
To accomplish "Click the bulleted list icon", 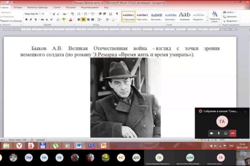I will pyautogui.click(x=79, y=14).
